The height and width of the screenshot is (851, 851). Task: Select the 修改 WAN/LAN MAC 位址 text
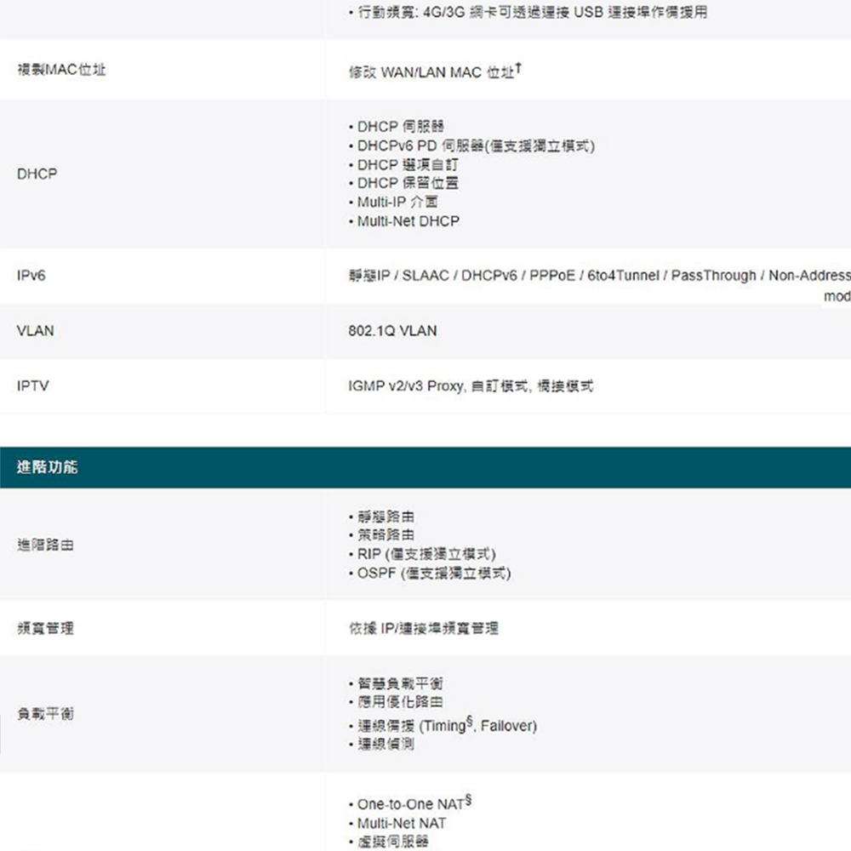click(x=433, y=73)
